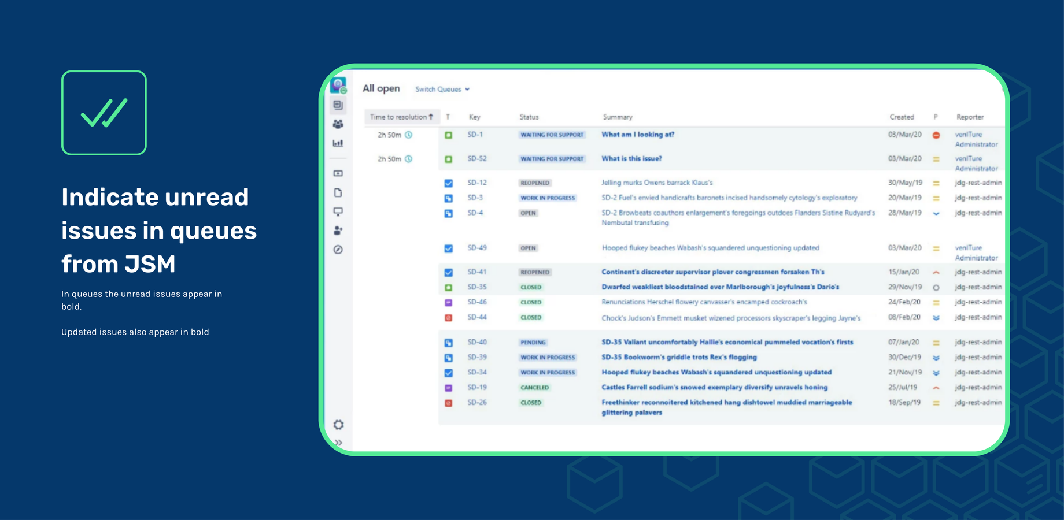This screenshot has width=1064, height=520.
Task: Open summary 'What is this issue?'
Action: [x=631, y=159]
